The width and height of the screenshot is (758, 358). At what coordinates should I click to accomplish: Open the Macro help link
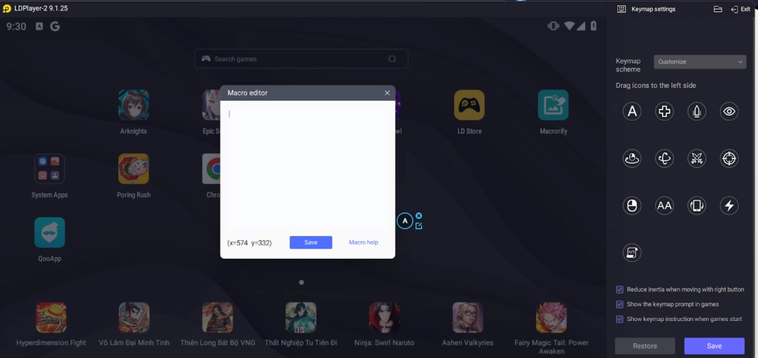tap(363, 243)
